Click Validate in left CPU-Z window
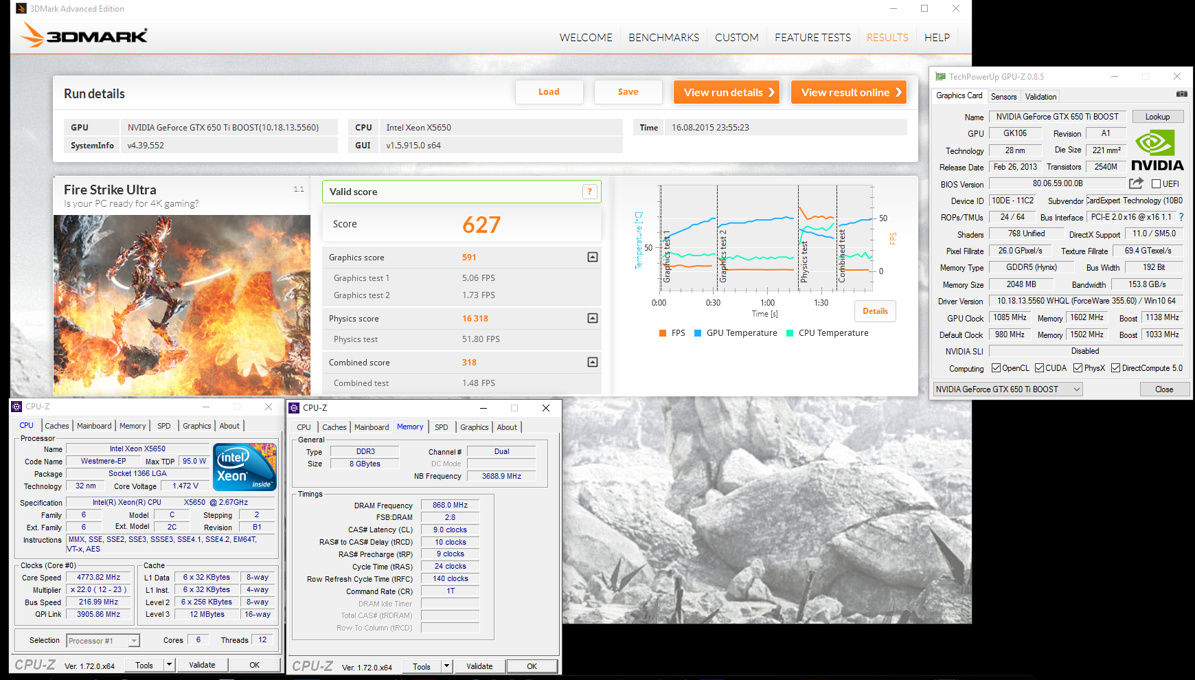The height and width of the screenshot is (680, 1195). (x=202, y=665)
